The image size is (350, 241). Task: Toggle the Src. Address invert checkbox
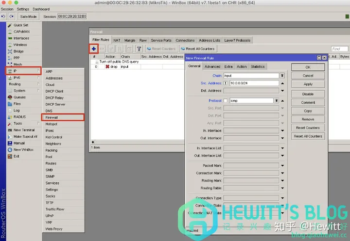226,83
